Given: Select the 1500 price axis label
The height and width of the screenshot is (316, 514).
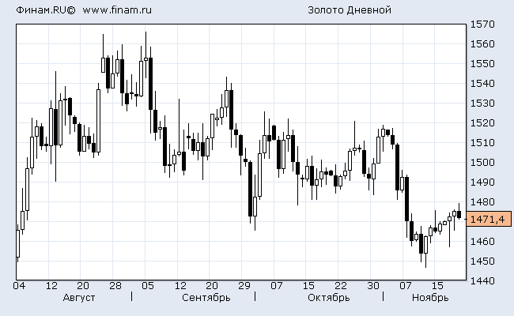Looking at the screenshot, I should coord(482,163).
